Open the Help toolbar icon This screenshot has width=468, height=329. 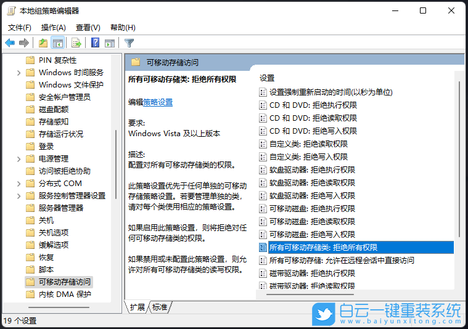point(95,43)
